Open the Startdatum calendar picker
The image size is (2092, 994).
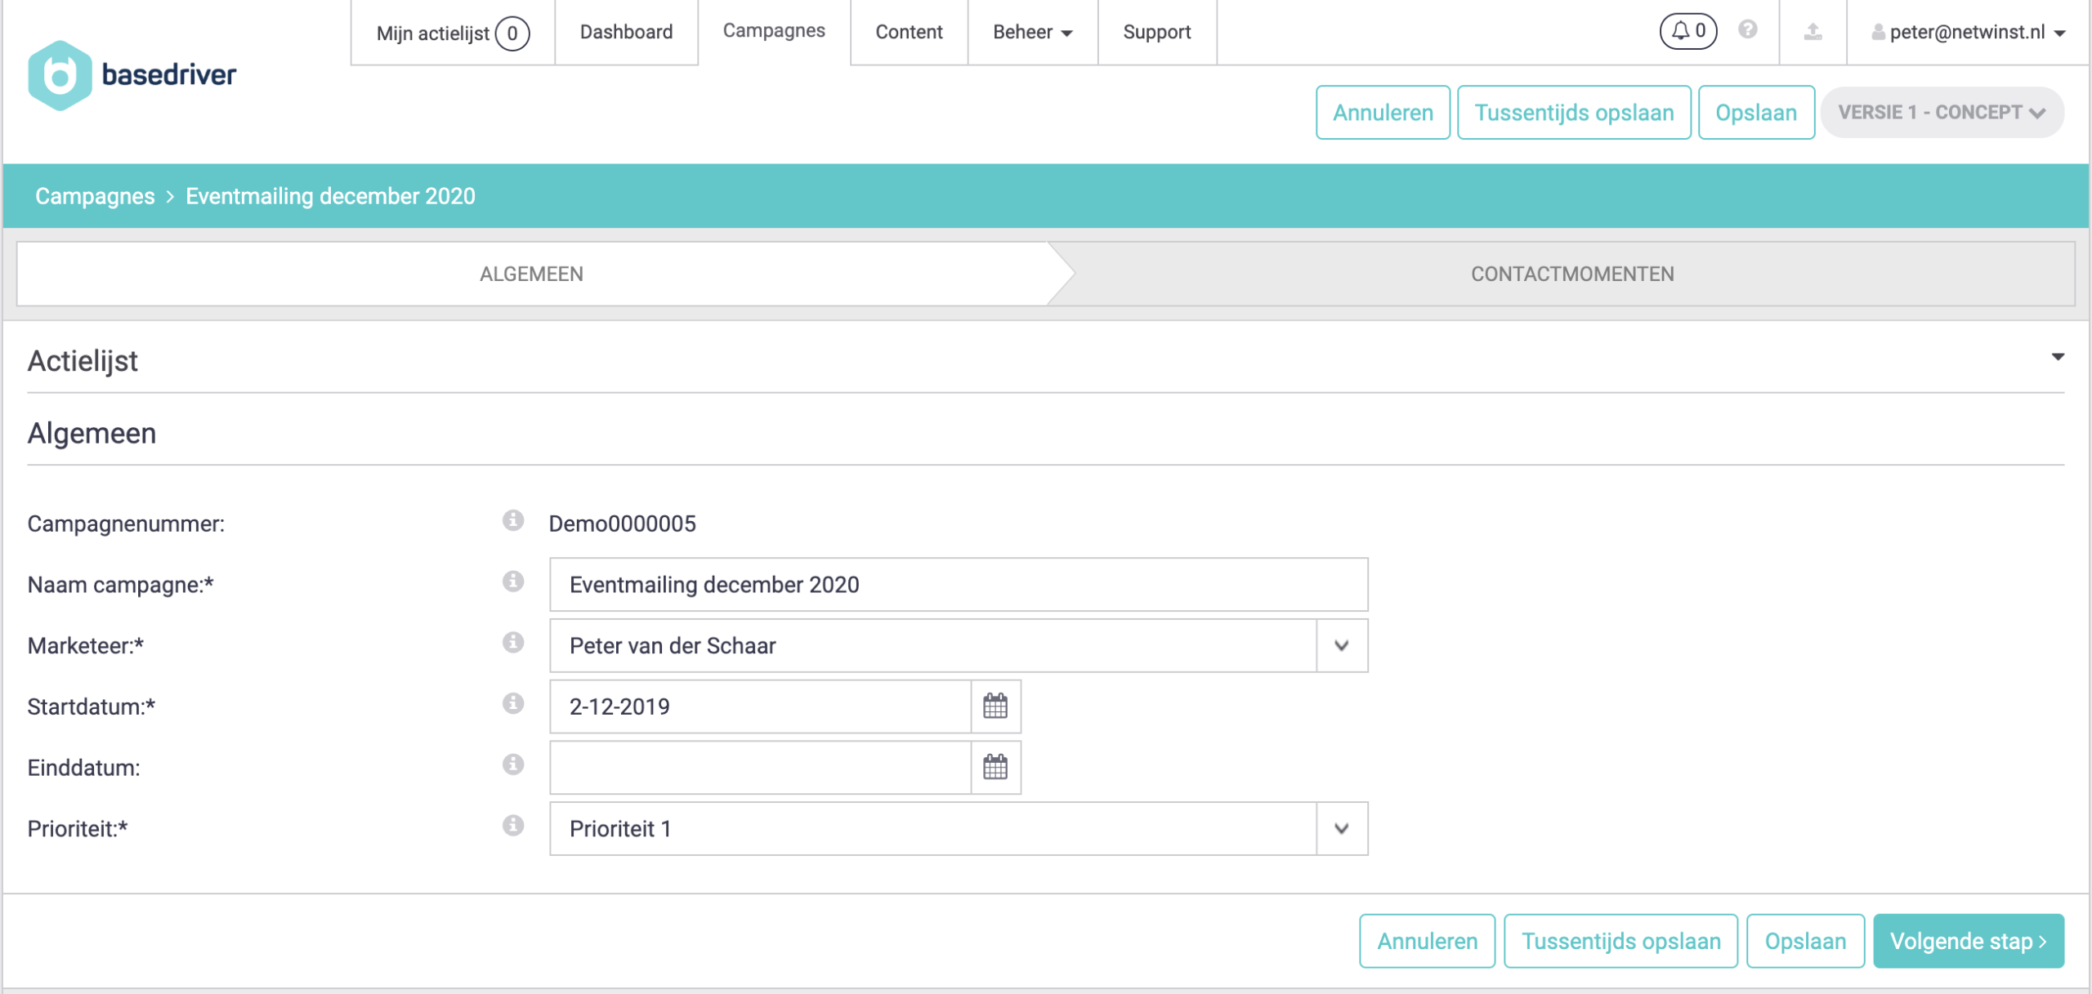995,706
